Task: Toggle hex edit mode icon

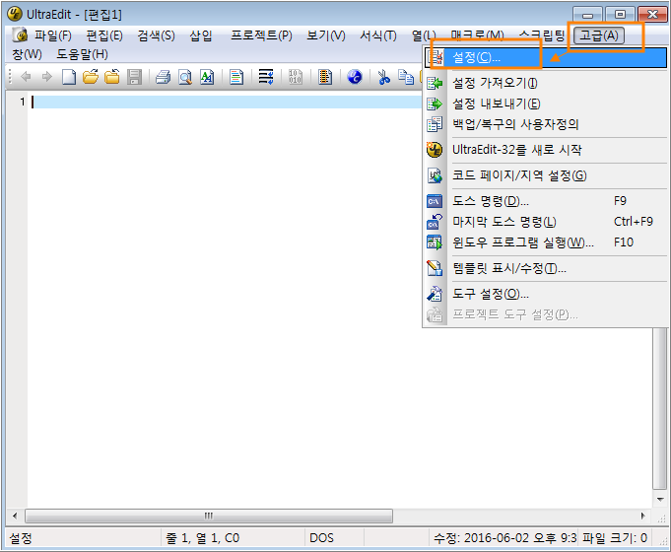Action: (296, 77)
